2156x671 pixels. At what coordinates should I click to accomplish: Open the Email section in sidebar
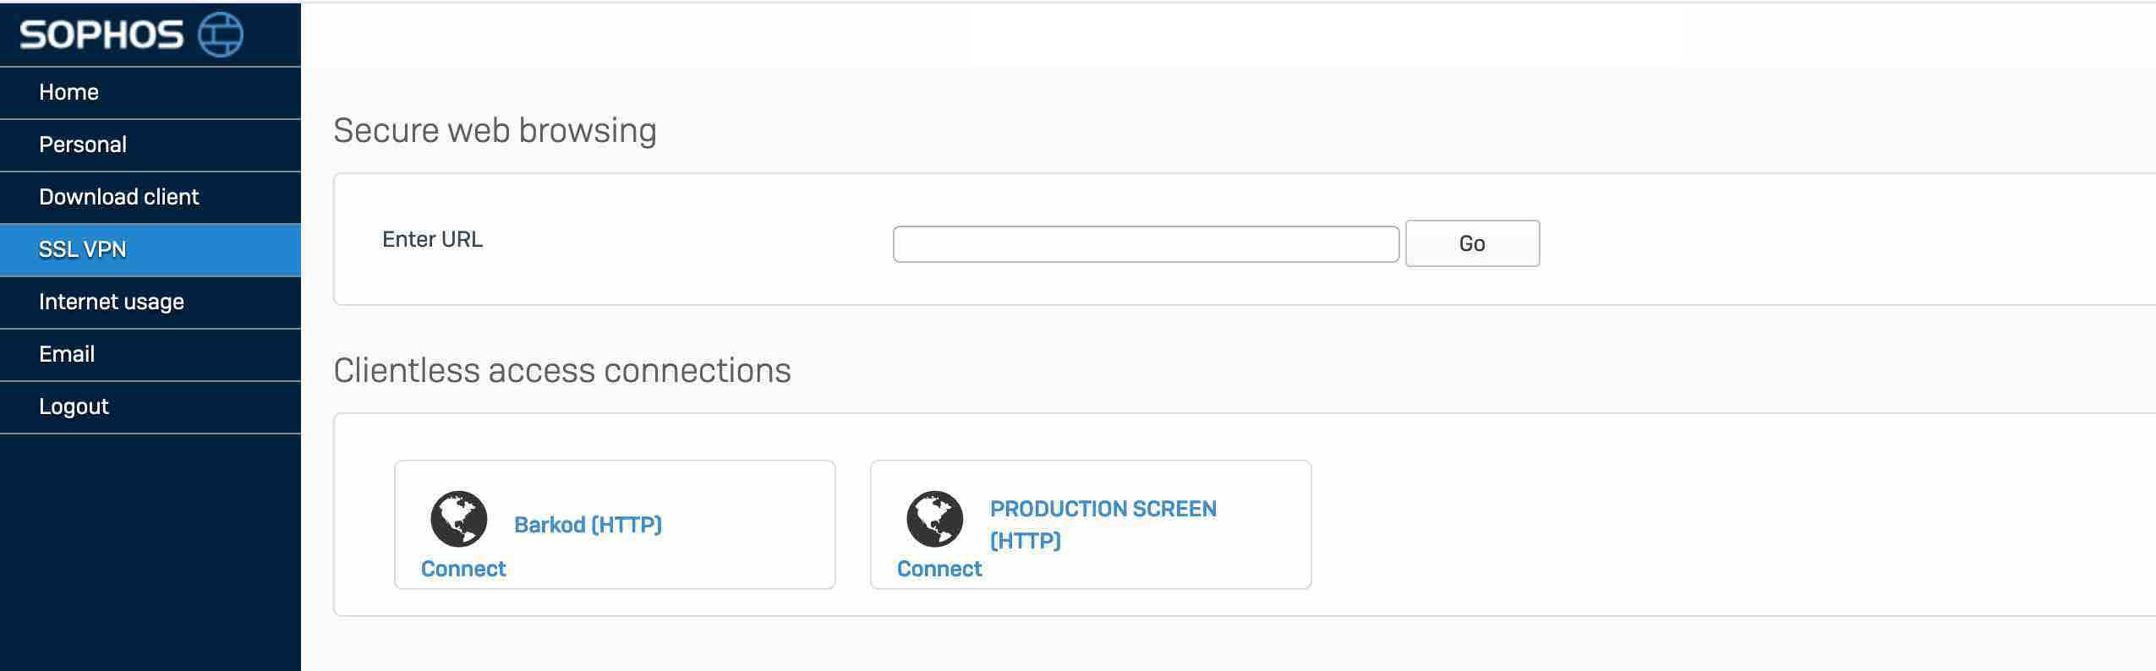(150, 354)
